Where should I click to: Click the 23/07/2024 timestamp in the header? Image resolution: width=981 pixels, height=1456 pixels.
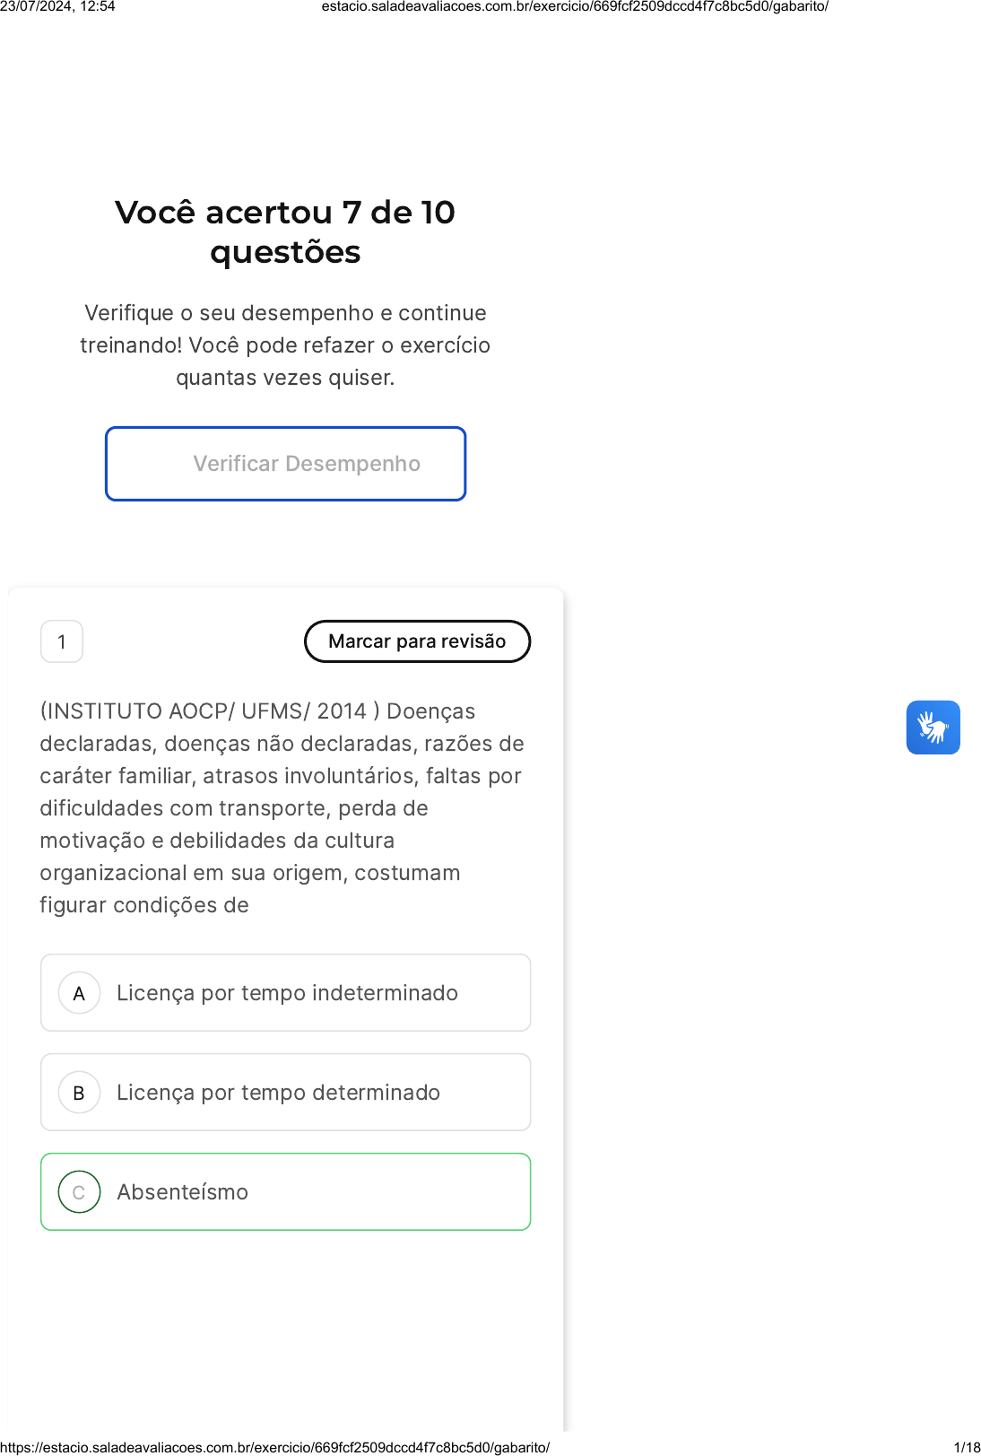click(x=57, y=6)
